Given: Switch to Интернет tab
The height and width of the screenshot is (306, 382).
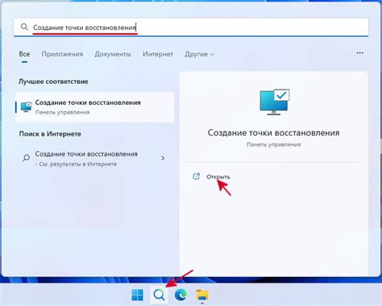Looking at the screenshot, I should coord(158,54).
